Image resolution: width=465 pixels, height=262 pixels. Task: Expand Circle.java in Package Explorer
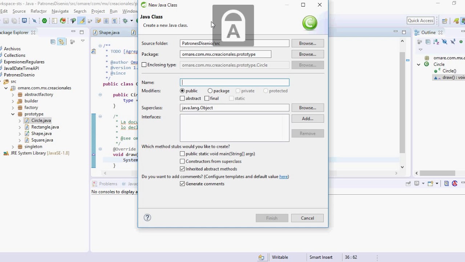point(20,120)
